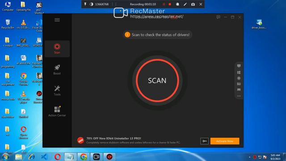Select the Recycle Bin desktop icon
The image size is (286, 161).
[x=8, y=24]
